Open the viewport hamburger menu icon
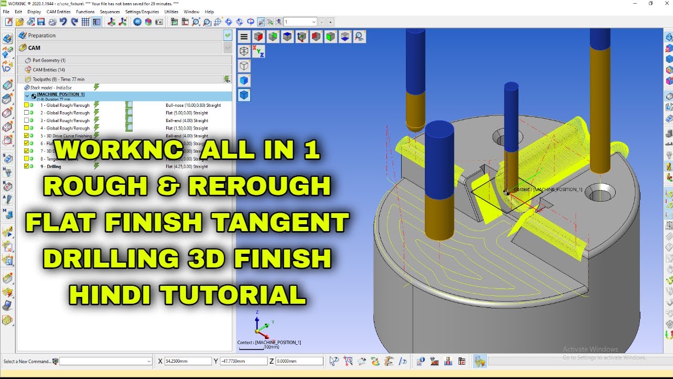Image resolution: width=673 pixels, height=379 pixels. (244, 37)
